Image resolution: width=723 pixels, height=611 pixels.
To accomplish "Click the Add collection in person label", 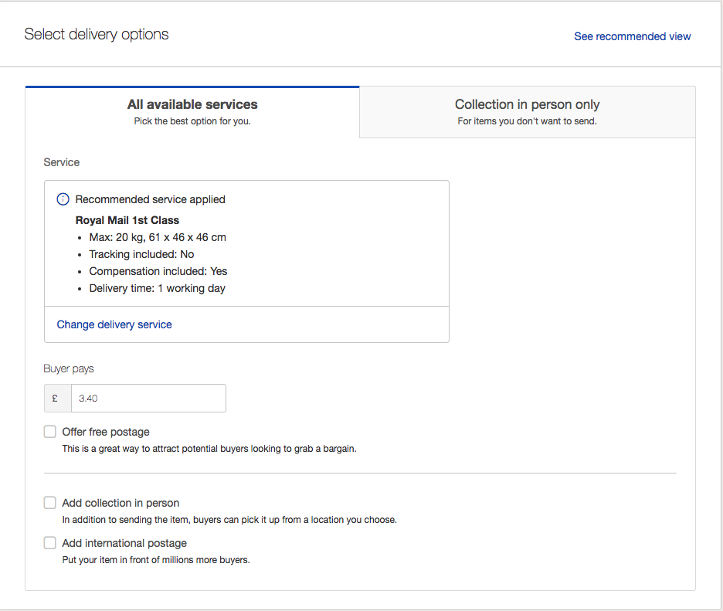I will [x=120, y=503].
